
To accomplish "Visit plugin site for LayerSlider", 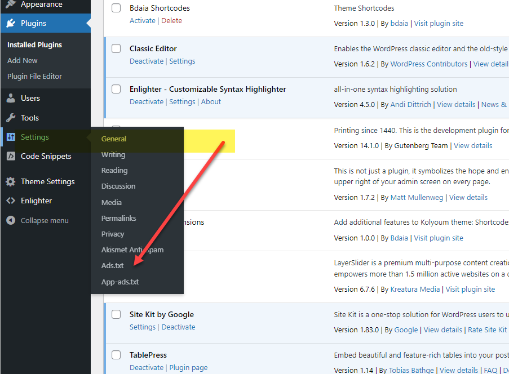I will tap(470, 290).
